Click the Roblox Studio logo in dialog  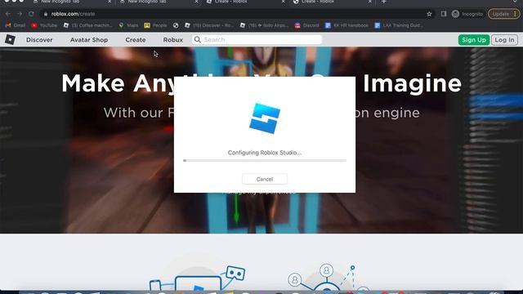coord(265,118)
